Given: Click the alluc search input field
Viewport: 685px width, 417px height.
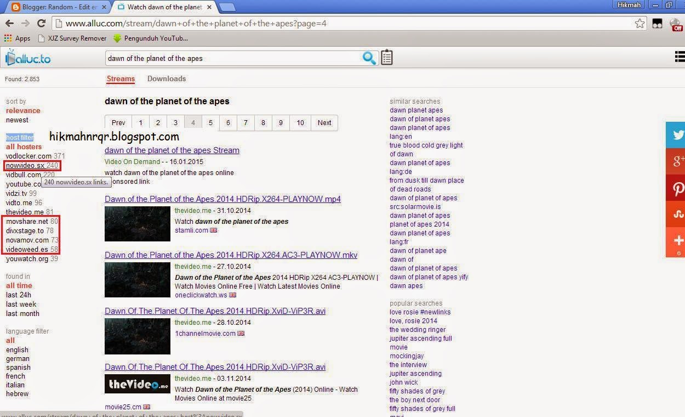Looking at the screenshot, I should [x=233, y=58].
